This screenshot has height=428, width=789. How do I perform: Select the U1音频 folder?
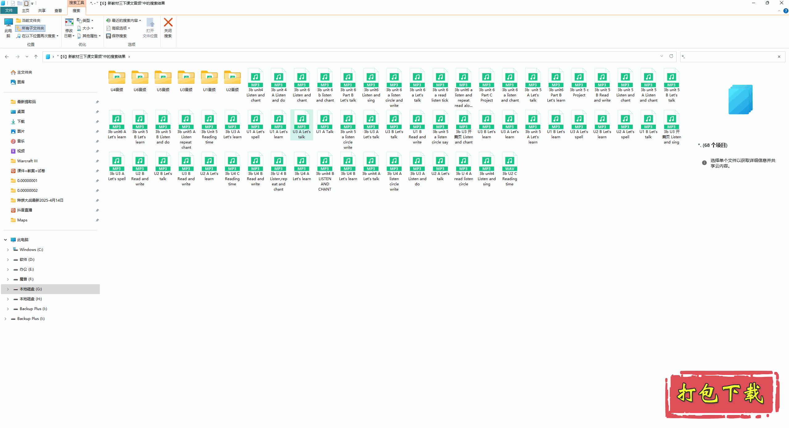pos(209,81)
